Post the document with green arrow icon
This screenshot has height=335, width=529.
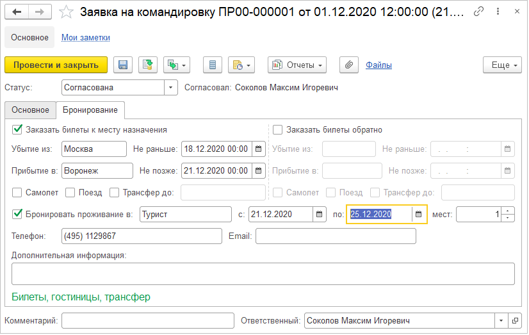148,65
